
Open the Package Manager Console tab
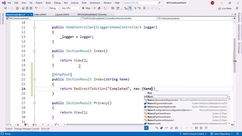click(x=27, y=129)
